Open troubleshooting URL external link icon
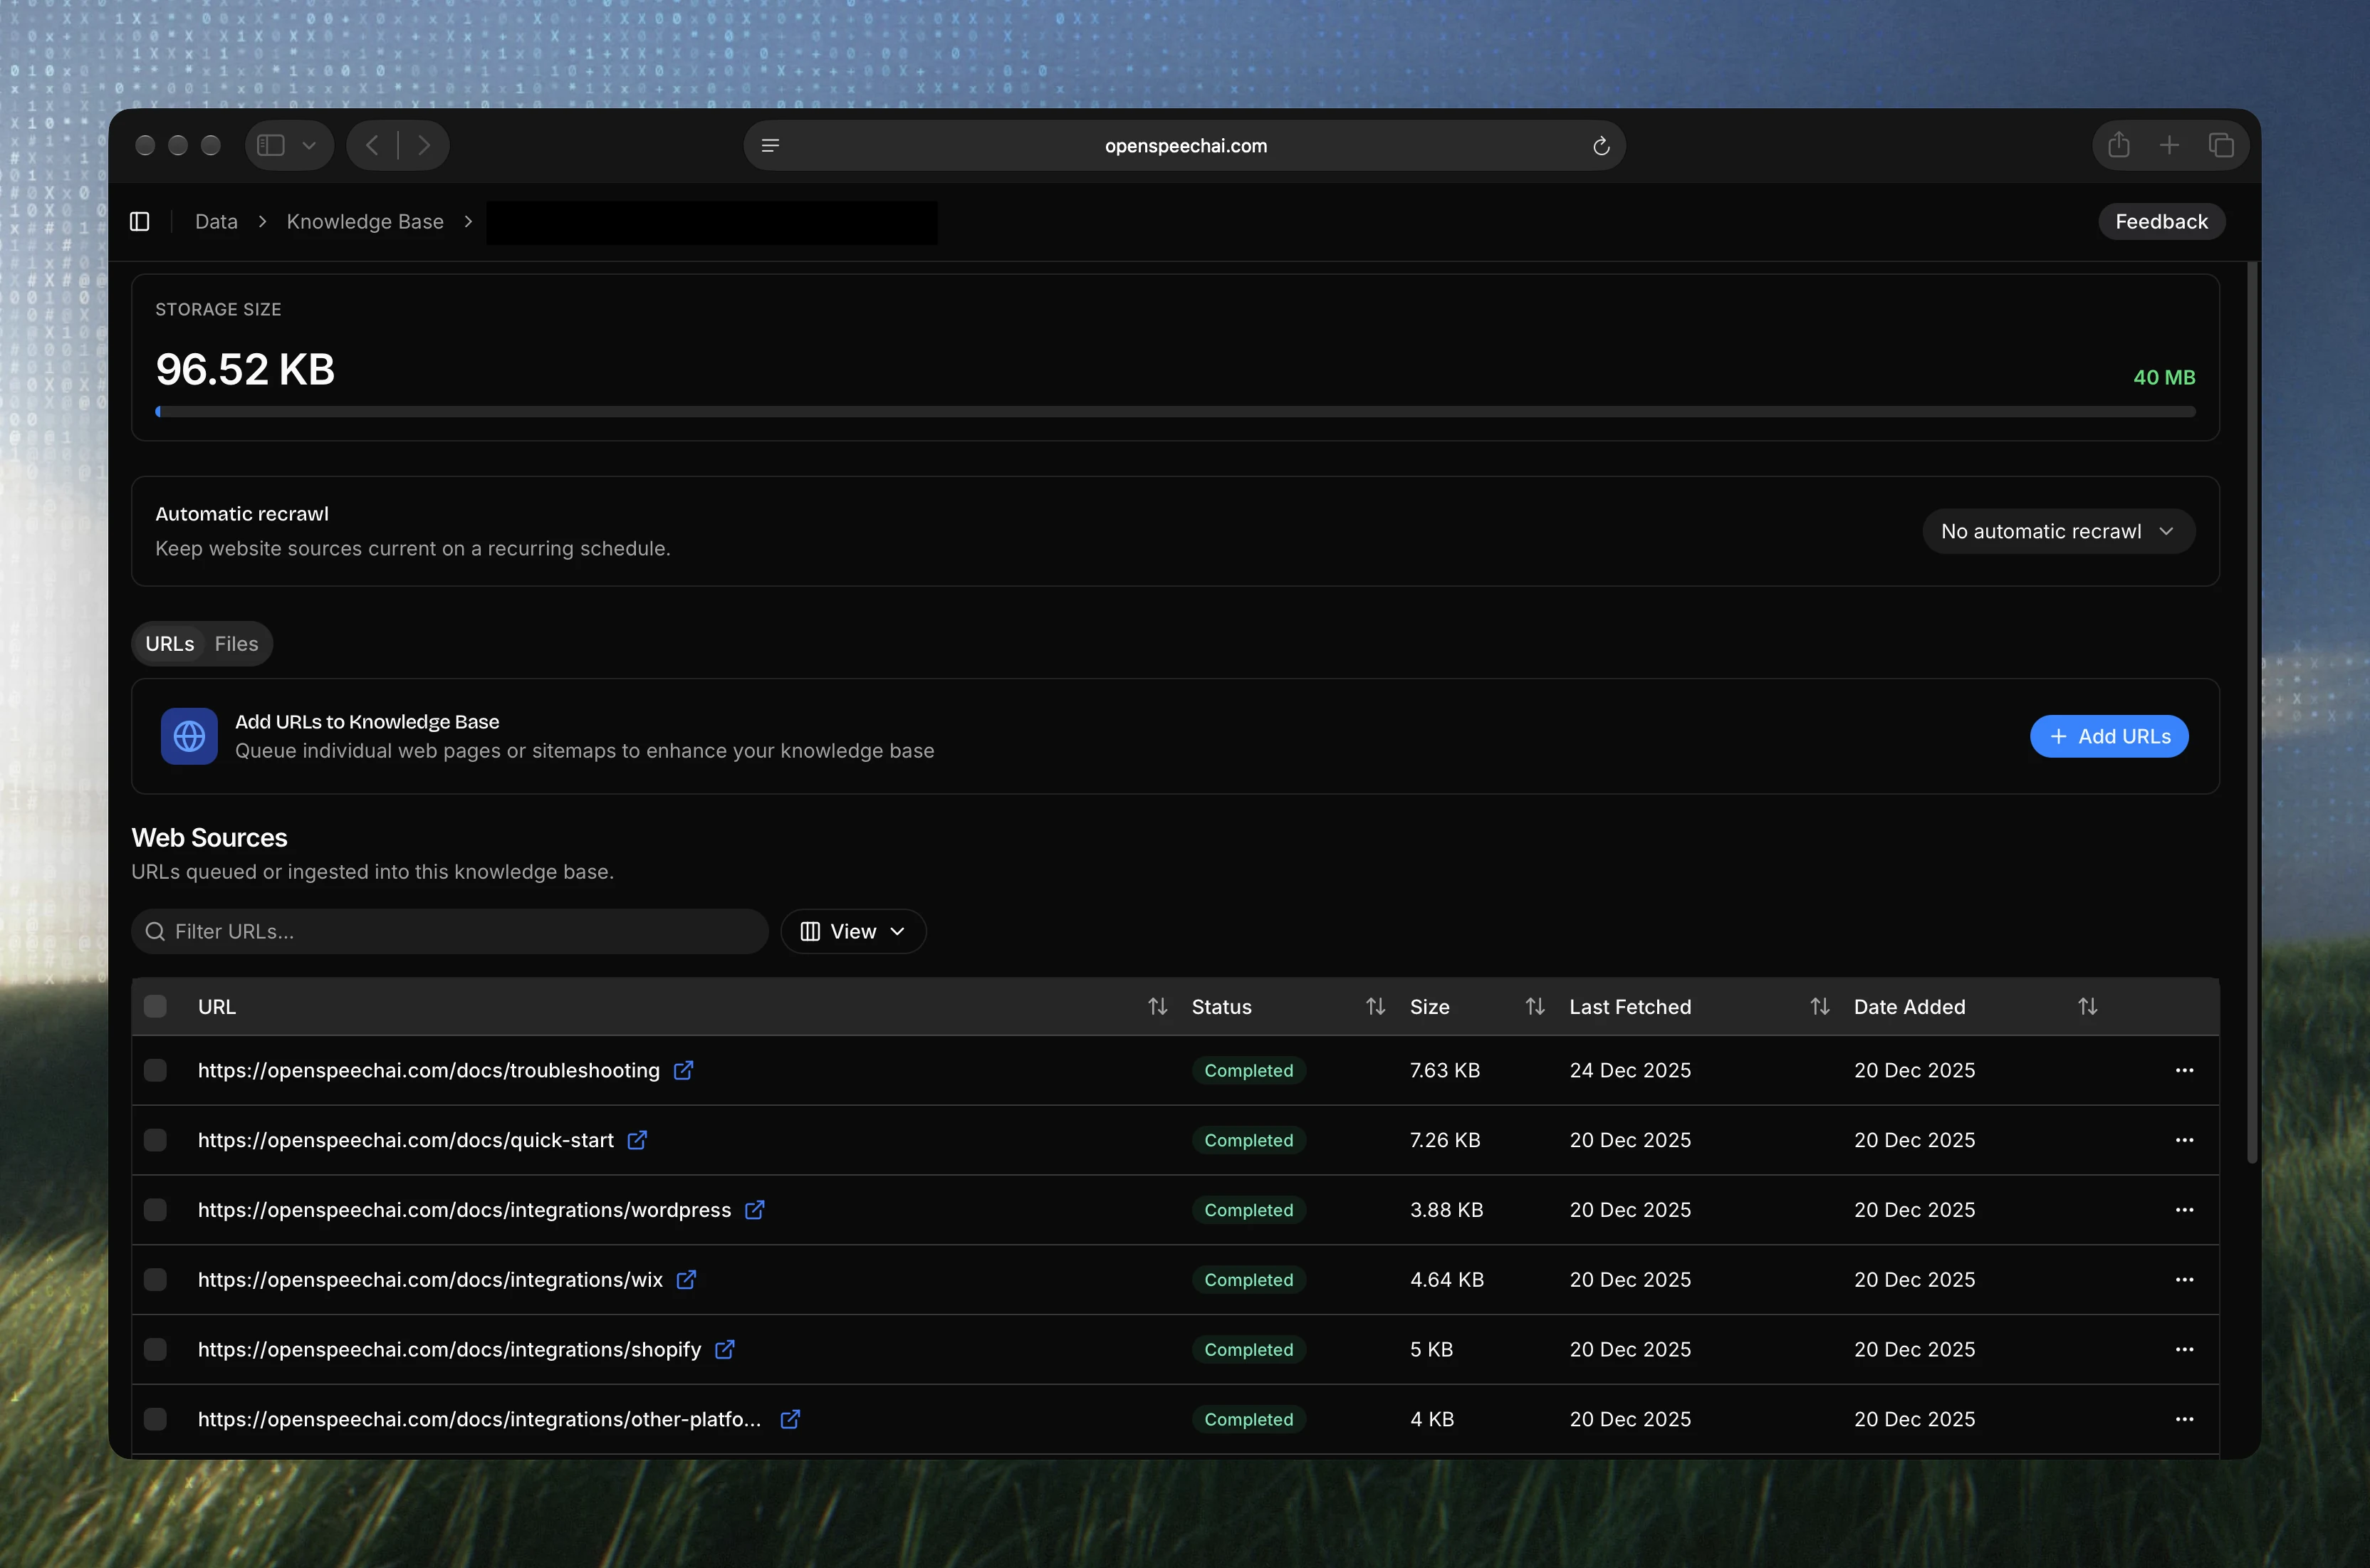2370x1568 pixels. click(x=683, y=1070)
